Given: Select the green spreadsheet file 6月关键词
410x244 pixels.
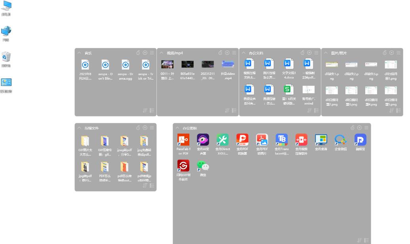Looking at the screenshot, I should click(289, 90).
